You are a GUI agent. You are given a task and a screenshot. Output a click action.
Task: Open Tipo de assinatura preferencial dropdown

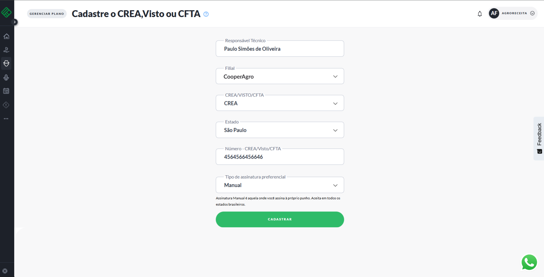tap(280, 185)
